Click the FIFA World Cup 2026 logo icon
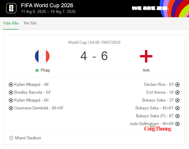The image size is (189, 149). tap(11, 8)
